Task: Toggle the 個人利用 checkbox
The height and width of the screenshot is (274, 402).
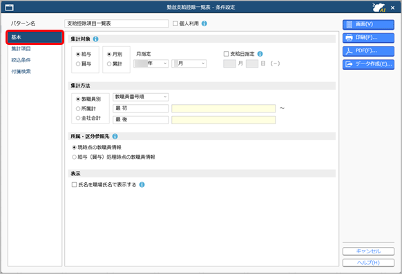Action: pyautogui.click(x=175, y=23)
